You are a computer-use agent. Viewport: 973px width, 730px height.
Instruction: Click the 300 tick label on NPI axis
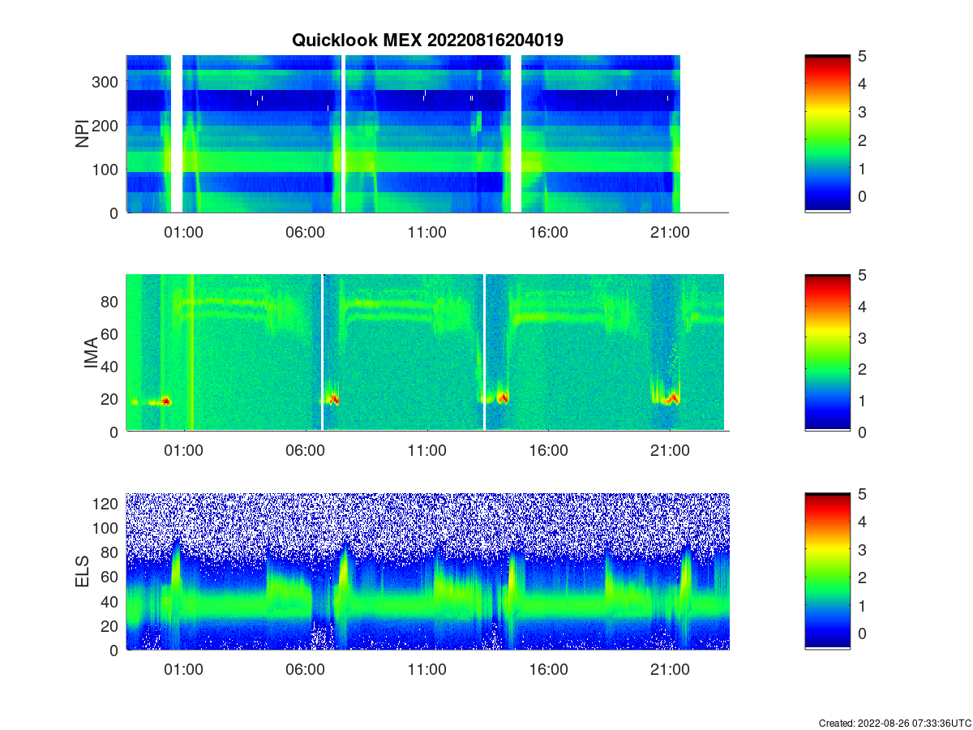[x=107, y=81]
